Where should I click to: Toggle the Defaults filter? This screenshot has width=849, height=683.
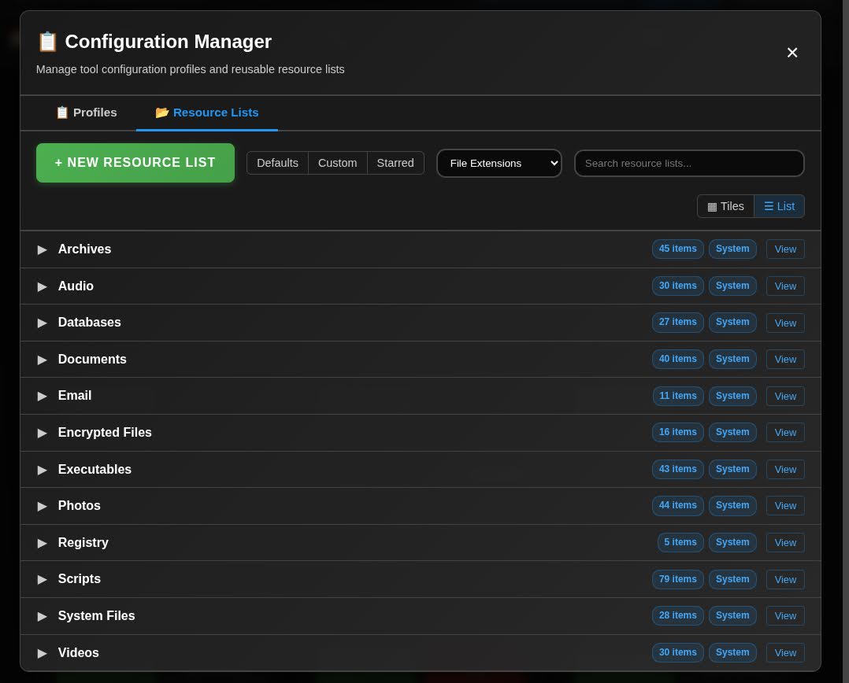coord(277,163)
